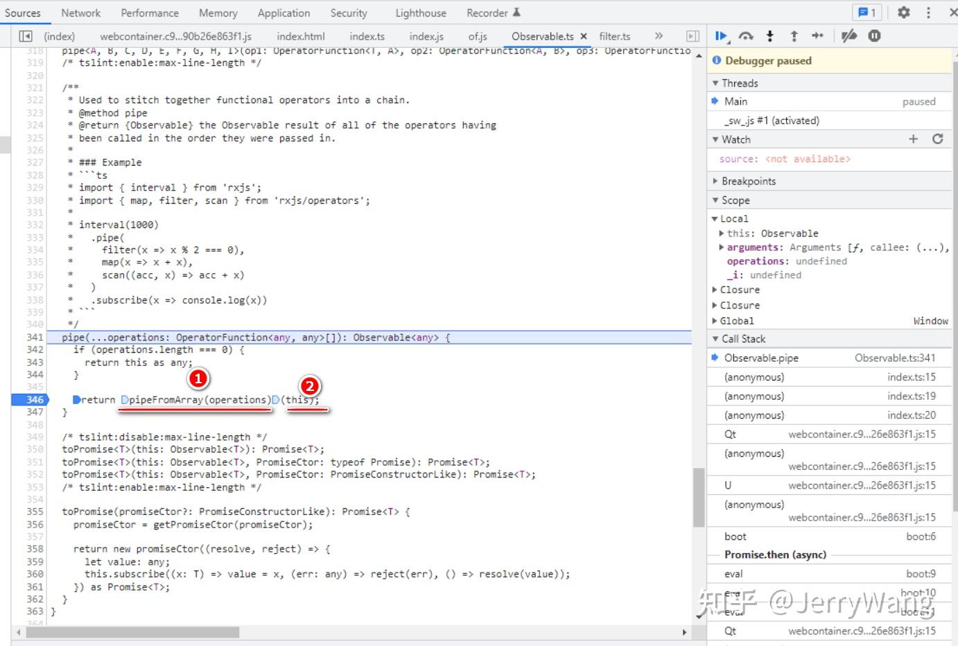The image size is (958, 646).
Task: Resume script execution in the debugger
Action: tap(720, 36)
